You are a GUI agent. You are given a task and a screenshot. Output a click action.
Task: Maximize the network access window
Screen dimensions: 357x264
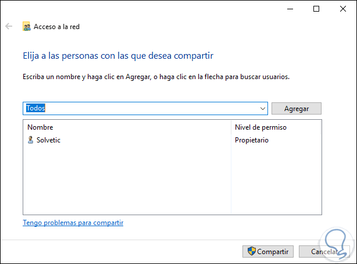click(x=316, y=9)
